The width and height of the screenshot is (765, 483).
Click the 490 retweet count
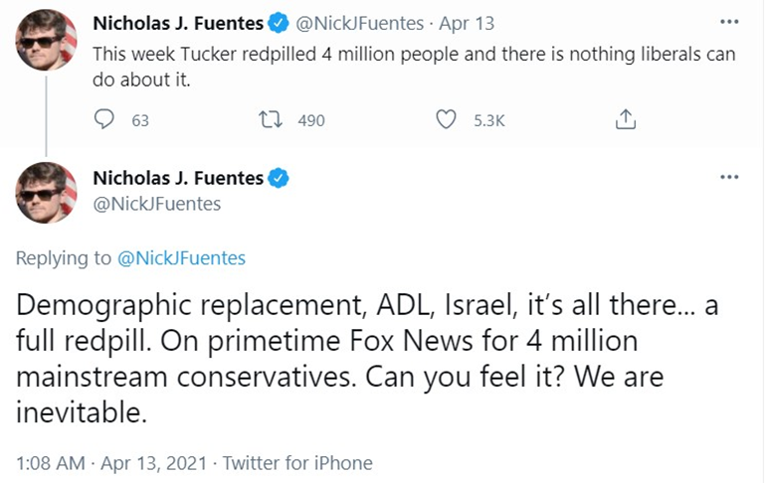pos(311,121)
